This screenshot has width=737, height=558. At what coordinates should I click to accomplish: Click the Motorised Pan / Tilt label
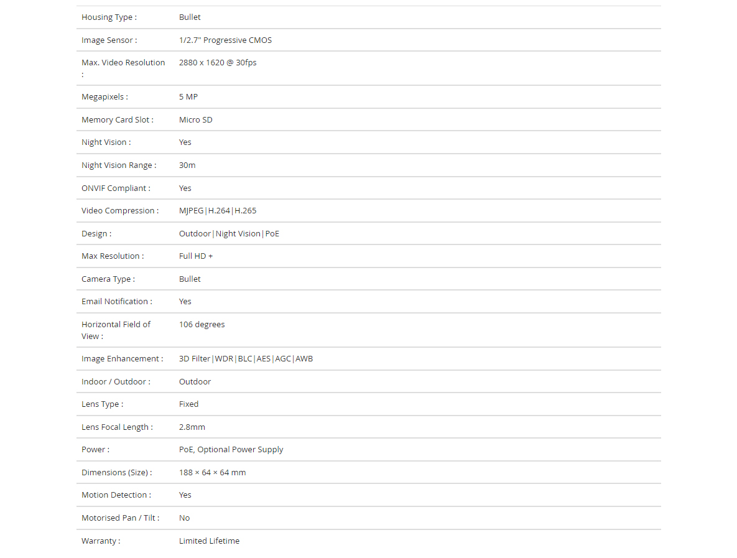[120, 518]
